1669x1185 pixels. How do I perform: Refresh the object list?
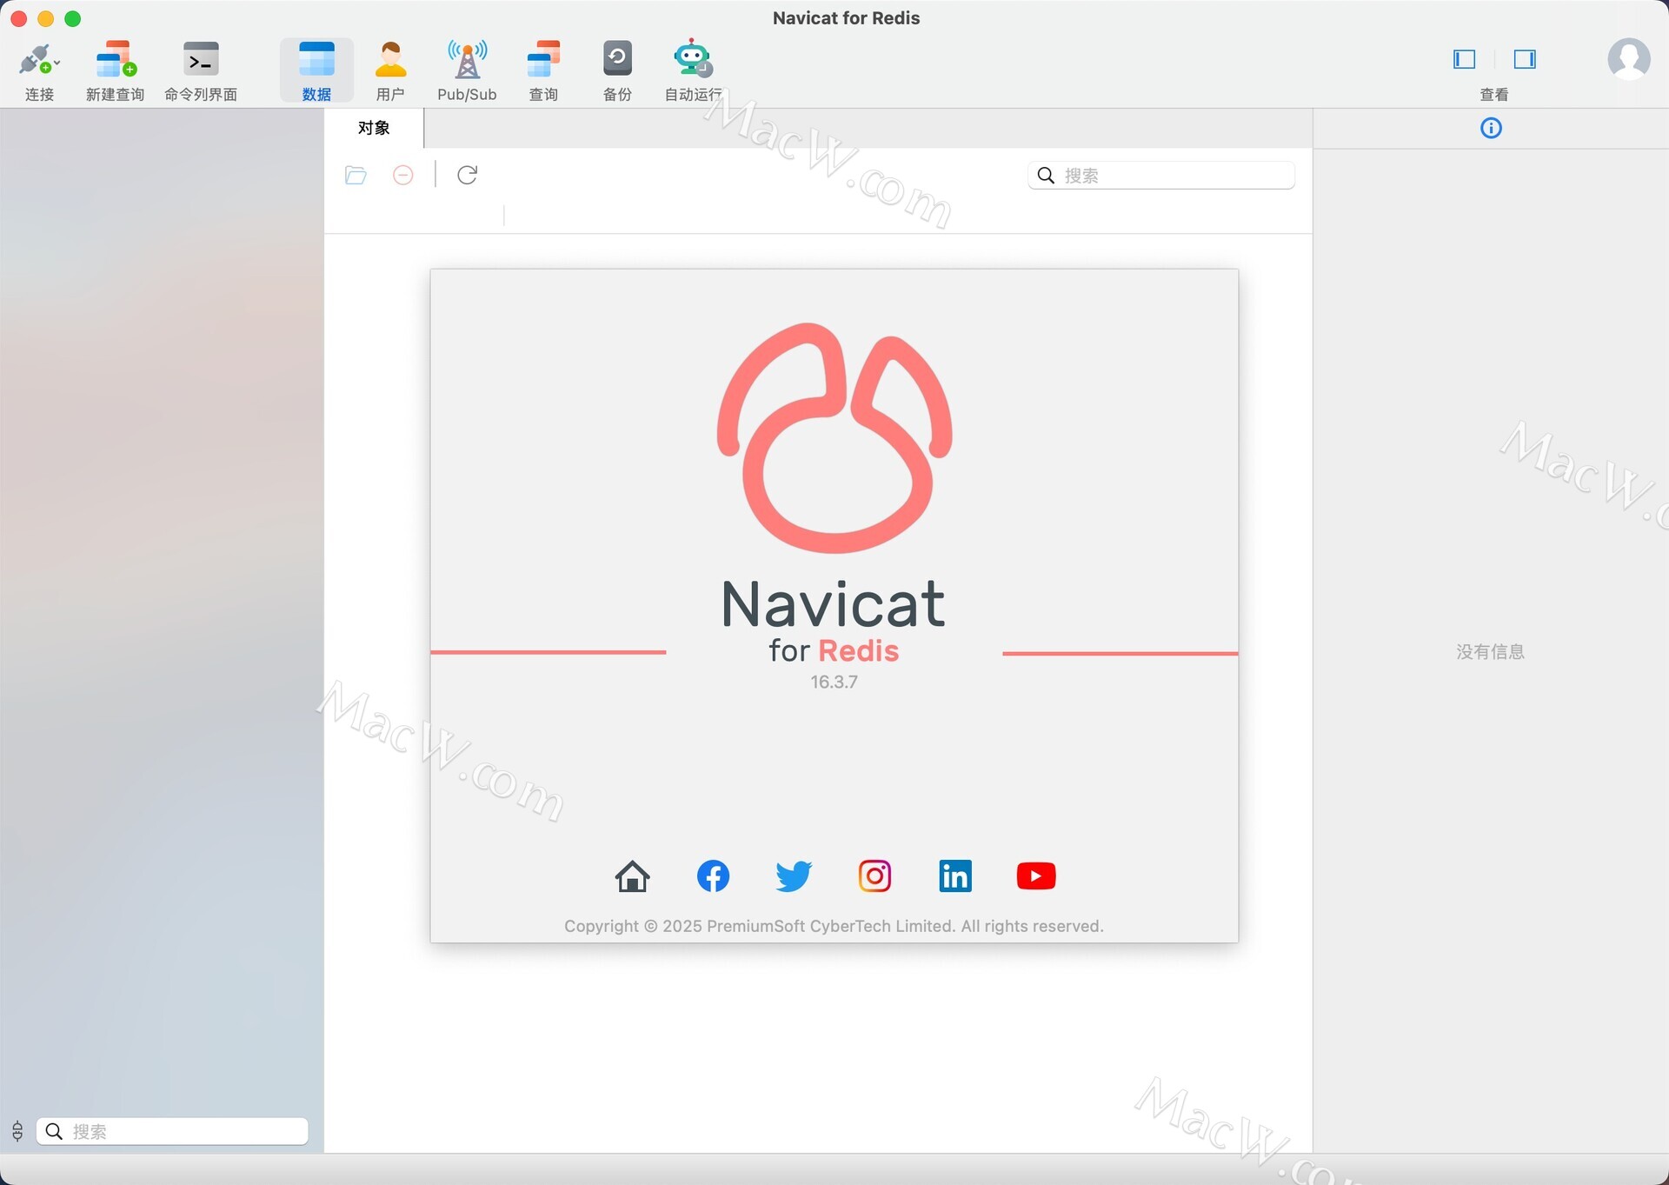[467, 176]
